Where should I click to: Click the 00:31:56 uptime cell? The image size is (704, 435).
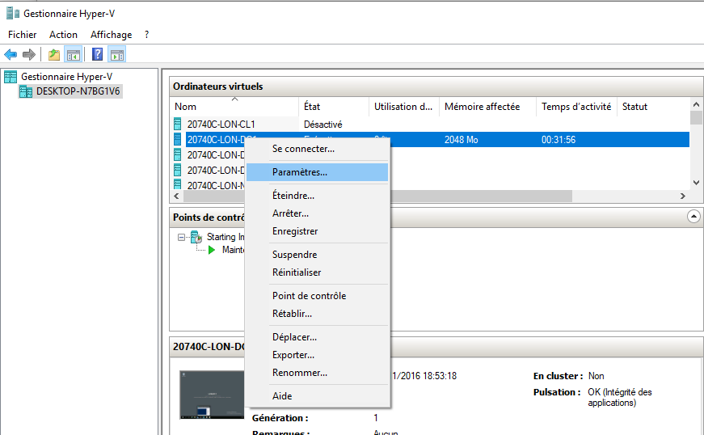(x=559, y=140)
